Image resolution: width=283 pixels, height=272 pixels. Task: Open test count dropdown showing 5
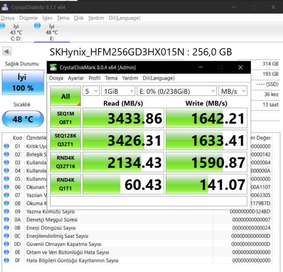click(x=91, y=91)
